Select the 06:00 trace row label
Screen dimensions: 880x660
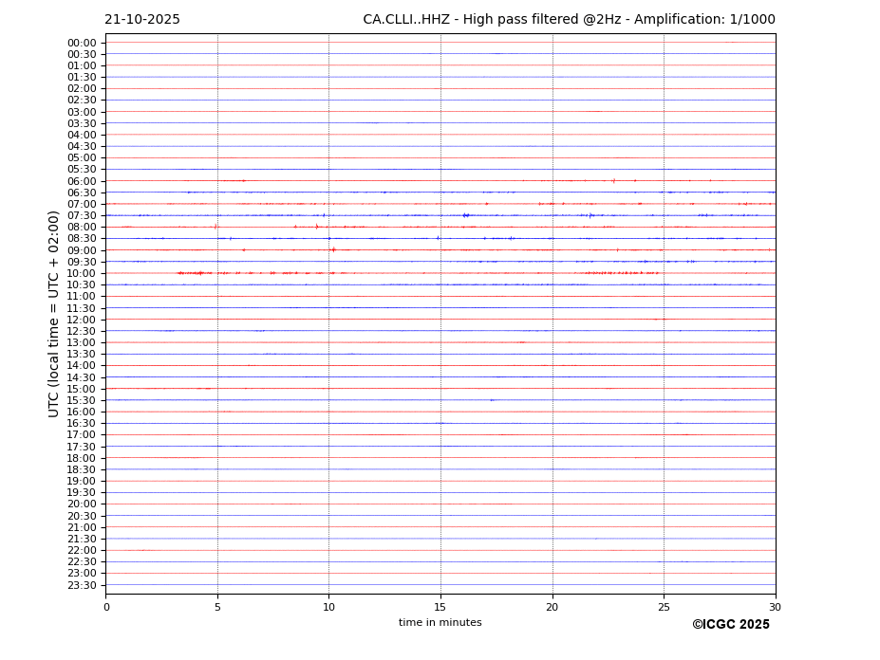82,181
